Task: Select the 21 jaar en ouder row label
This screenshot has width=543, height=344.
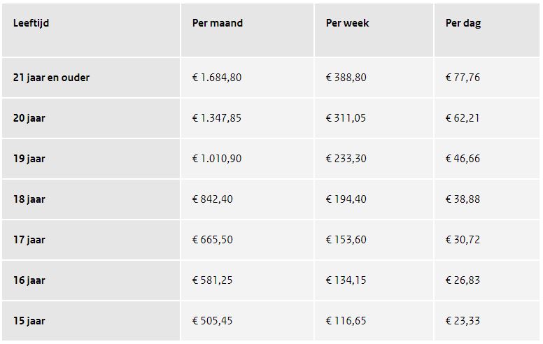Action: tap(51, 78)
